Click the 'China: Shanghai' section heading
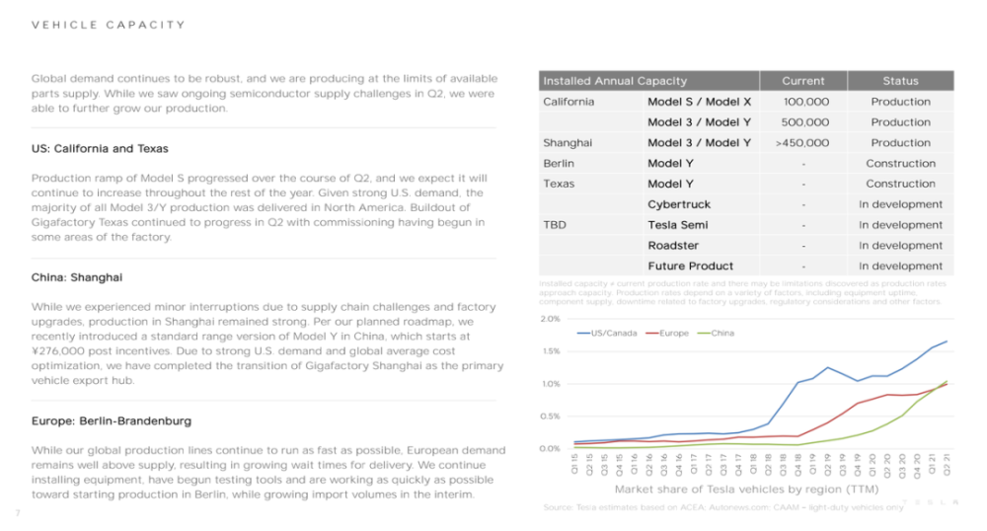Screen dimensions: 987x531 click(x=77, y=277)
